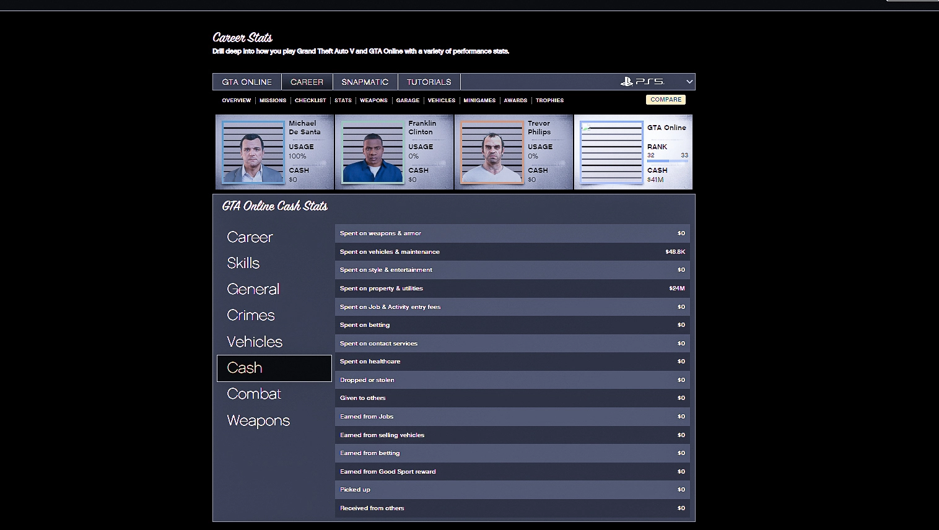The image size is (939, 530).
Task: Open the GTA ONLINE tab
Action: pyautogui.click(x=247, y=82)
